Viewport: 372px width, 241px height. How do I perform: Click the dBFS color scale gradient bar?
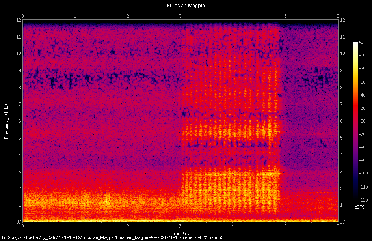(355, 121)
